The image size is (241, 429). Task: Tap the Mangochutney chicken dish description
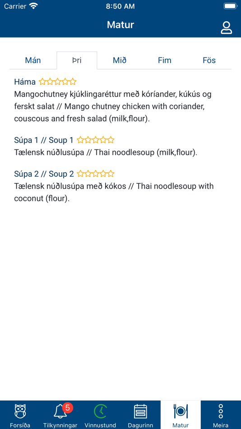113,107
